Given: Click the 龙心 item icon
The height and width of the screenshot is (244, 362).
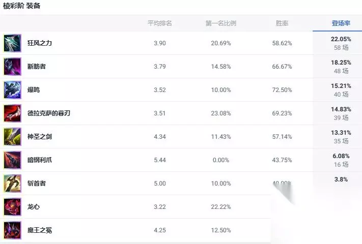Looking at the screenshot, I should (x=12, y=207).
